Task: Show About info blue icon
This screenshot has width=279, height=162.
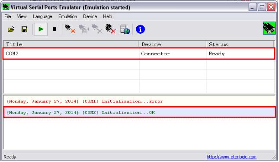Action: coord(140,29)
